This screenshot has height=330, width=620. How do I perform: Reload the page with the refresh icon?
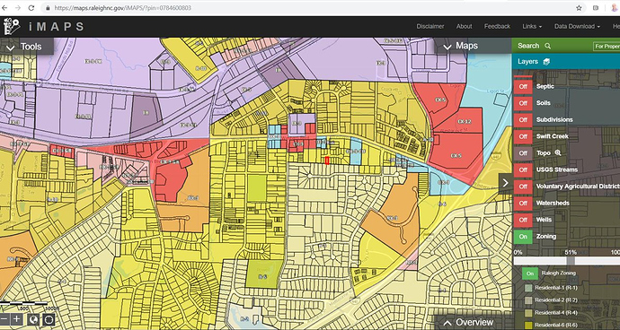coord(31,8)
